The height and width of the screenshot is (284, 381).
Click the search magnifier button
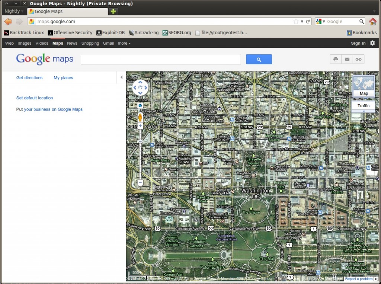(x=259, y=59)
